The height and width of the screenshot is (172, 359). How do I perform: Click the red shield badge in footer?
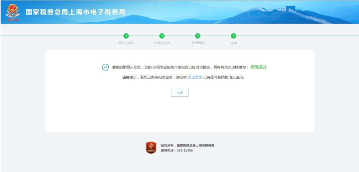[151, 148]
